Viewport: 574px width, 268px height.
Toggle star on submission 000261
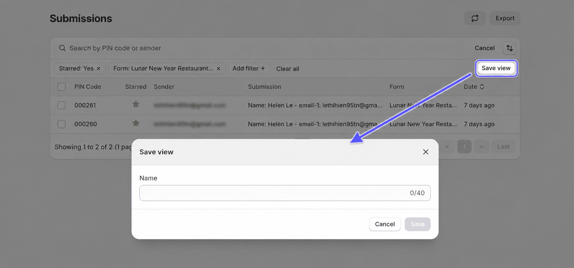(136, 104)
